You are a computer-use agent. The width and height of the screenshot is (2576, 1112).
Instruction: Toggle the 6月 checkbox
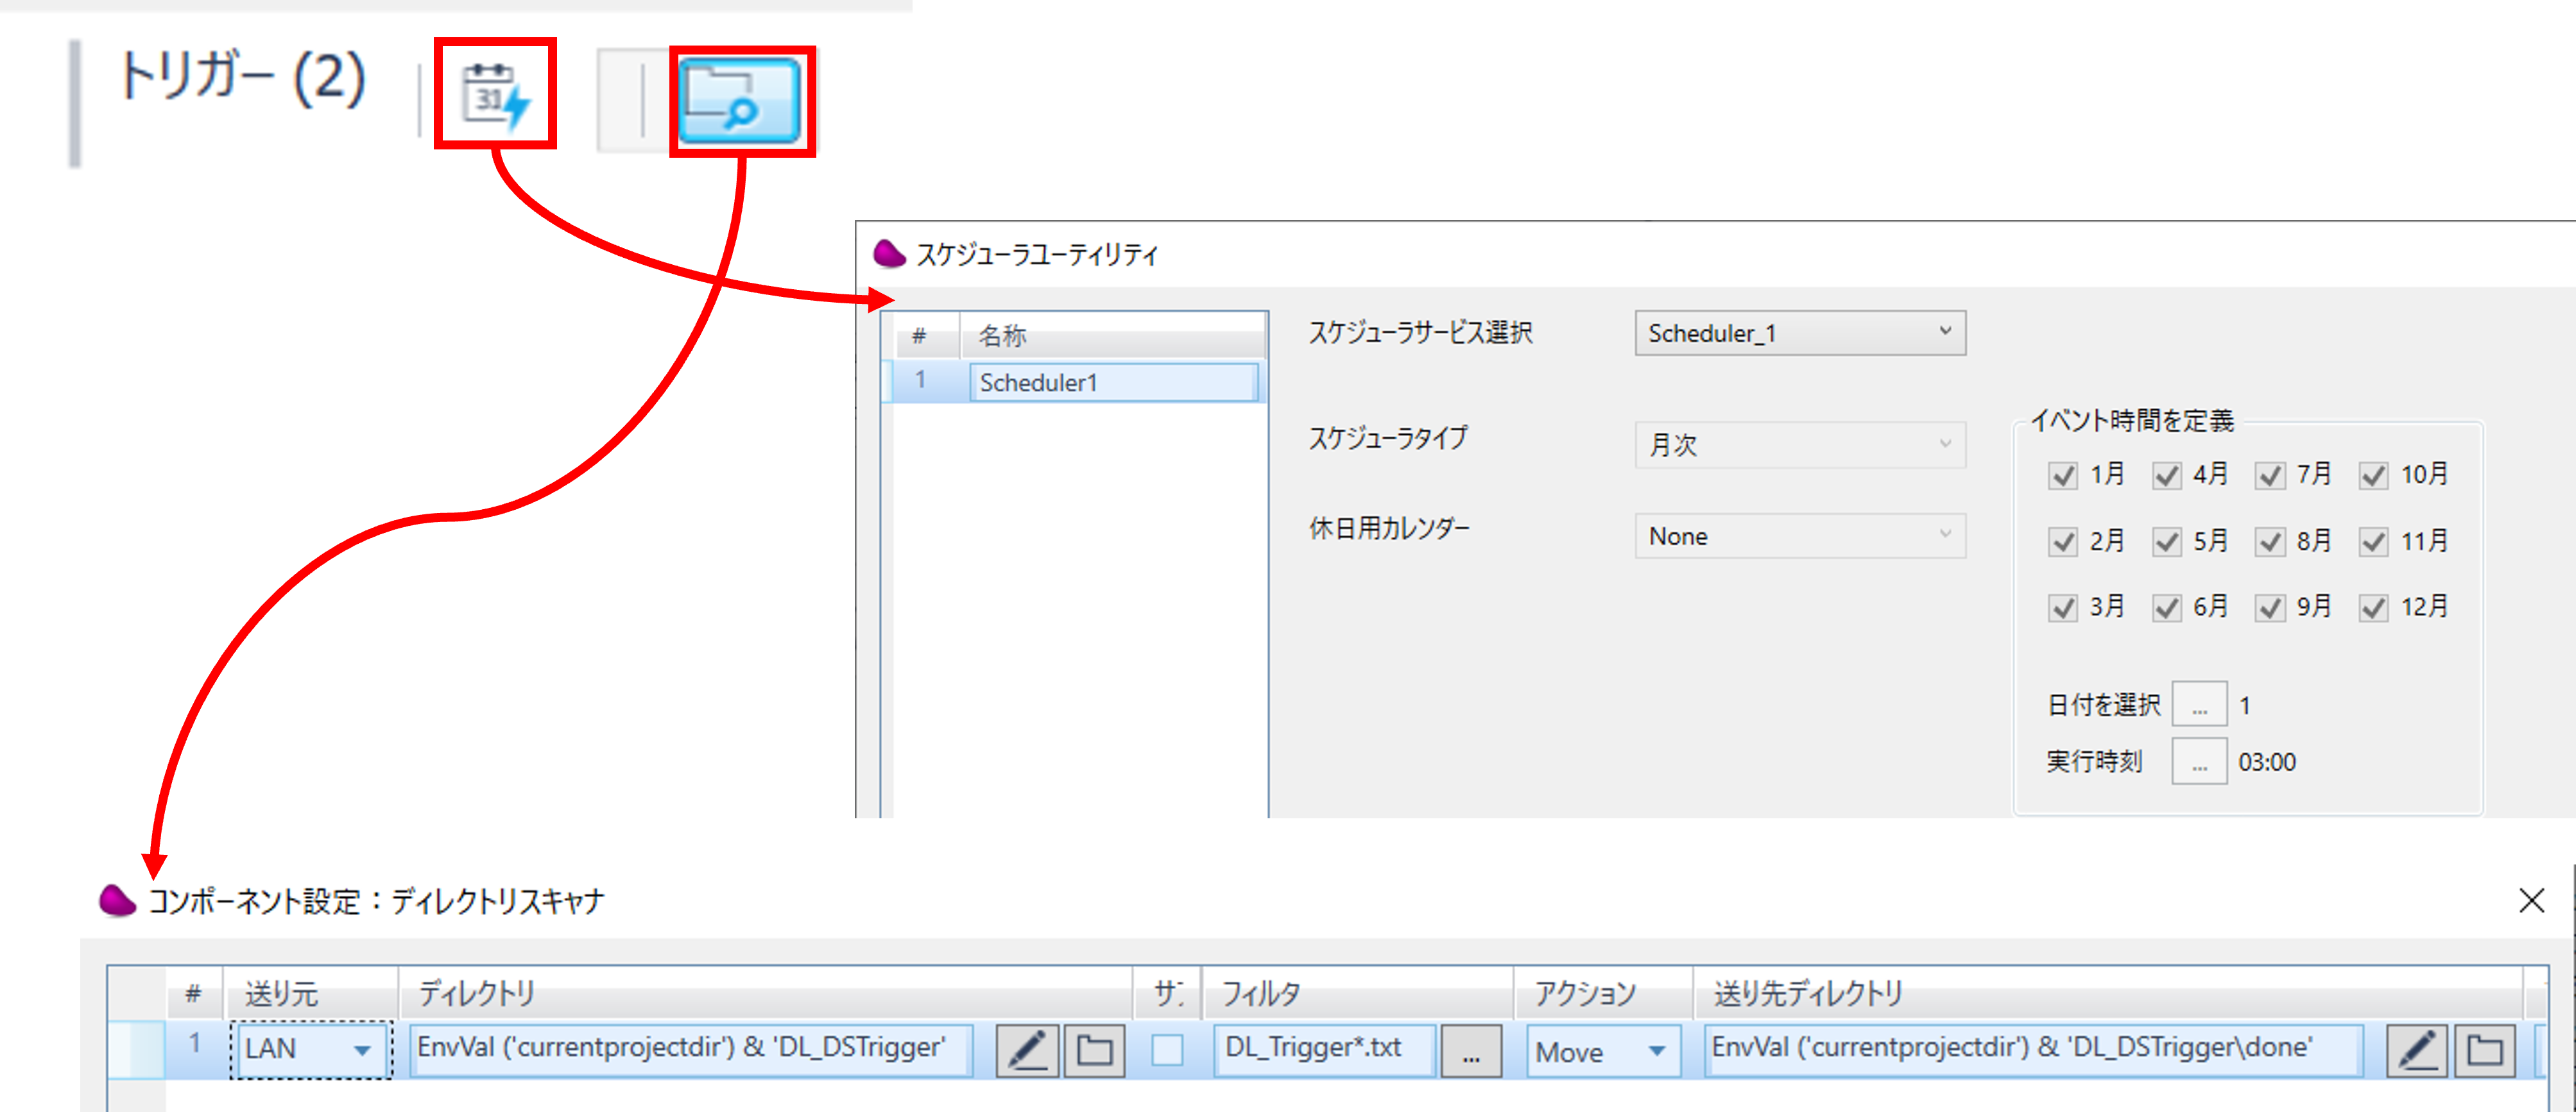[2166, 609]
